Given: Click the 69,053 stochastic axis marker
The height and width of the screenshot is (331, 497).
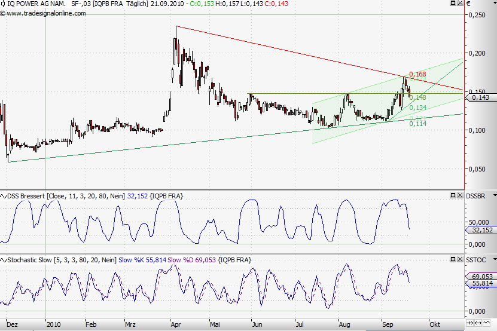Looking at the screenshot, I should [481, 277].
